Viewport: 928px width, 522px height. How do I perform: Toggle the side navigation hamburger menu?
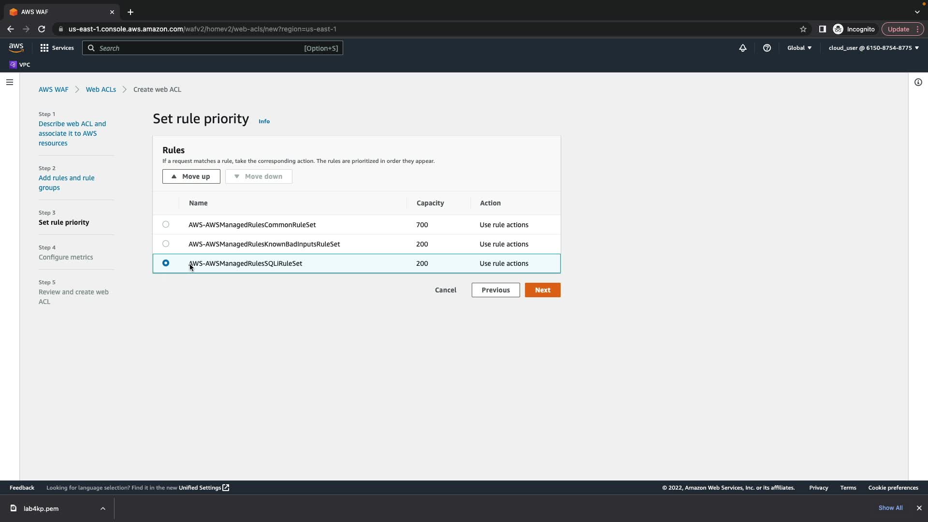10,82
